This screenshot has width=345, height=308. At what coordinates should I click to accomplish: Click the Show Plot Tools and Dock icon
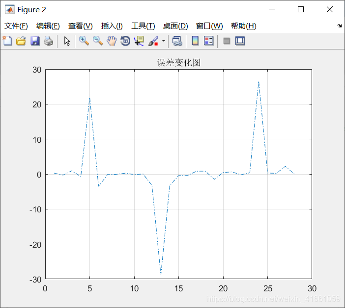pos(240,41)
